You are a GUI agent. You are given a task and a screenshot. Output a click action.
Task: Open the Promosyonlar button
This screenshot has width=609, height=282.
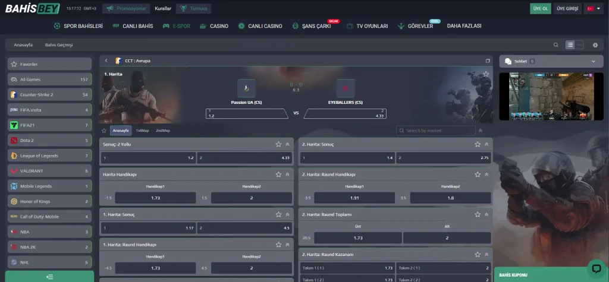[x=126, y=8]
